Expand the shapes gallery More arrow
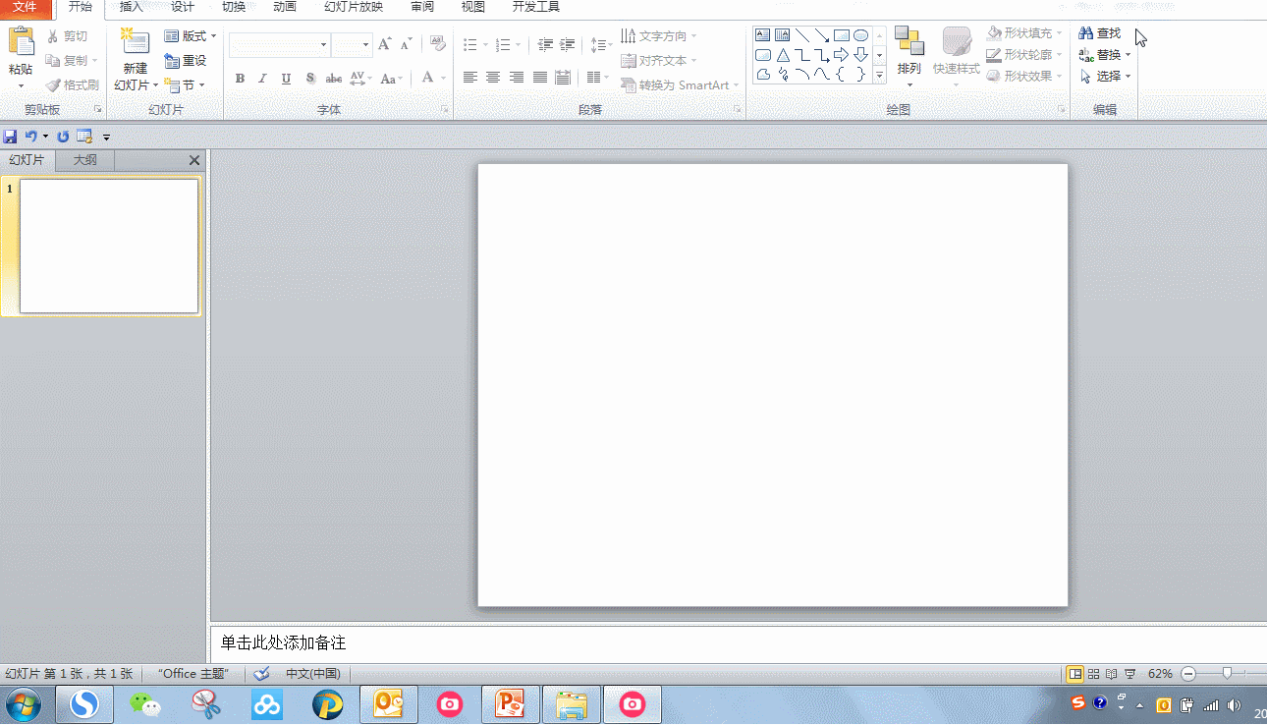1267x725 pixels. pyautogui.click(x=879, y=75)
